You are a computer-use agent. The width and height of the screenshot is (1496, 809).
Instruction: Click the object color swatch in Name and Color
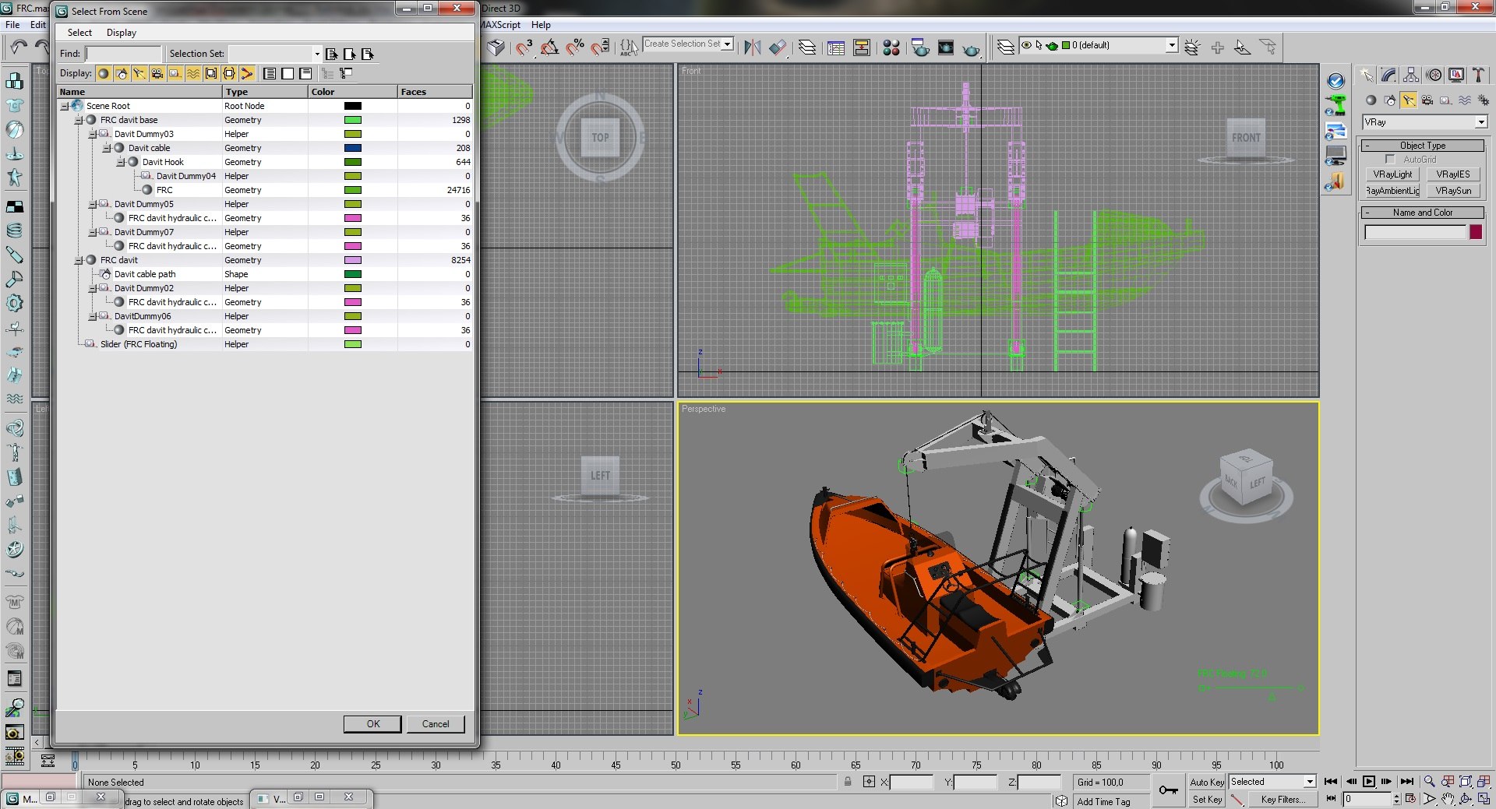pyautogui.click(x=1476, y=232)
